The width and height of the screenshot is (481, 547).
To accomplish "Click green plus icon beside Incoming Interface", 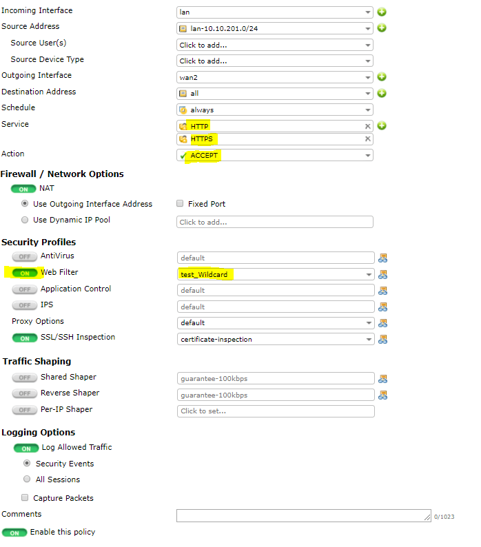I will (x=381, y=12).
